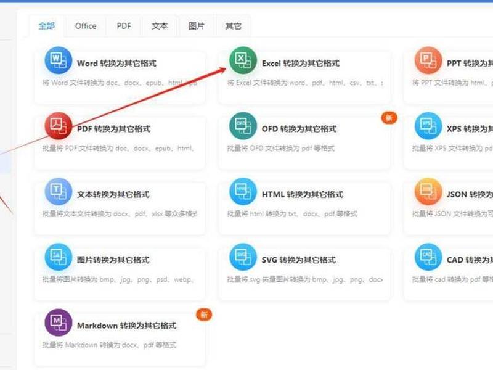Screen dimensions: 493x370
Task: Select 'OFD 转换为其它格式' title
Action: click(x=299, y=129)
